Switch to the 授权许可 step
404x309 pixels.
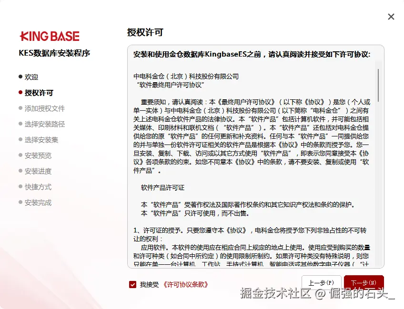click(38, 92)
